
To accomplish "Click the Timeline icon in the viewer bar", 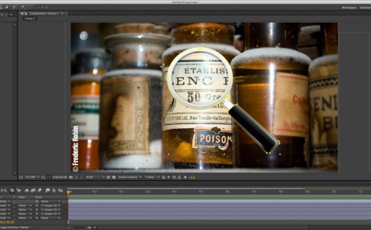I will coord(174,177).
